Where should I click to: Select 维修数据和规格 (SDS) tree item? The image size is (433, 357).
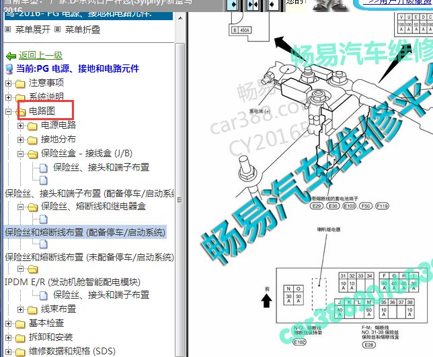[x=73, y=351]
